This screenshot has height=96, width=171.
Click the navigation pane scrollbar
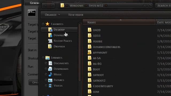[x=80, y=53]
